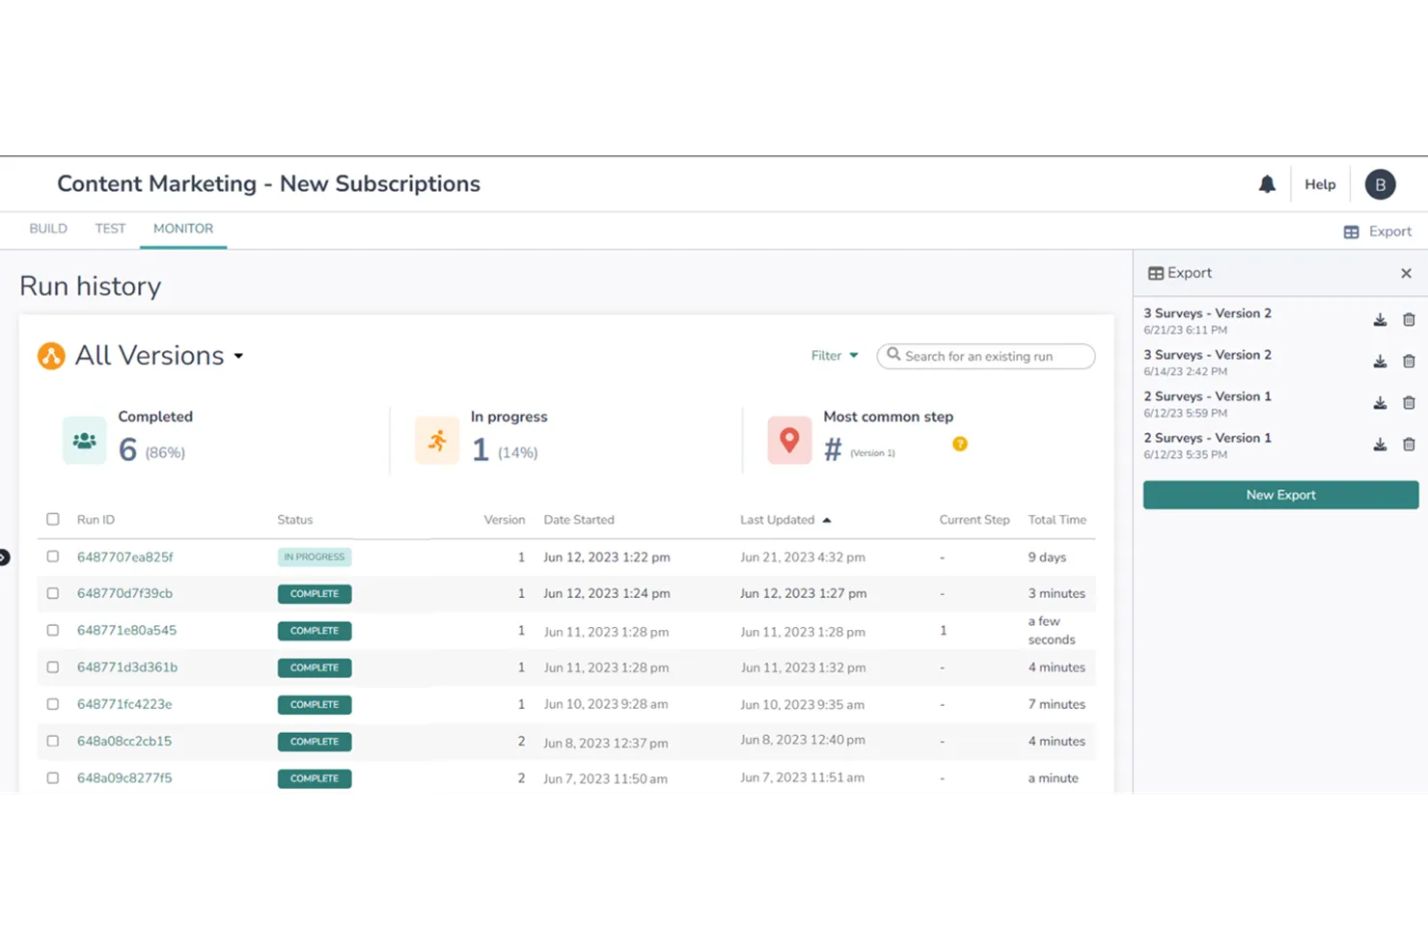Click the New Export button
The width and height of the screenshot is (1428, 952).
pyautogui.click(x=1280, y=494)
